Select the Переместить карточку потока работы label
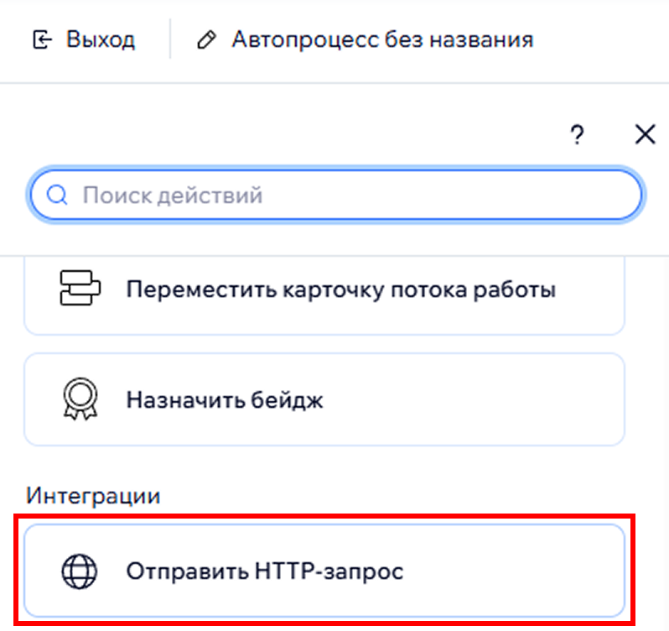This screenshot has height=631, width=669. click(x=341, y=290)
